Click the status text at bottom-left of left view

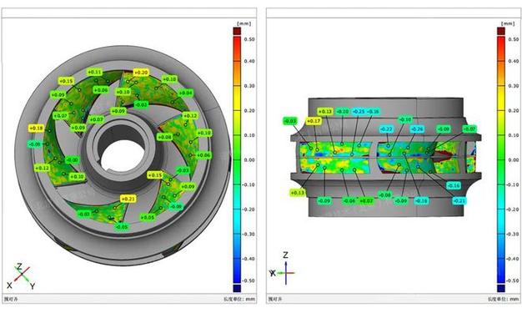coord(10,299)
